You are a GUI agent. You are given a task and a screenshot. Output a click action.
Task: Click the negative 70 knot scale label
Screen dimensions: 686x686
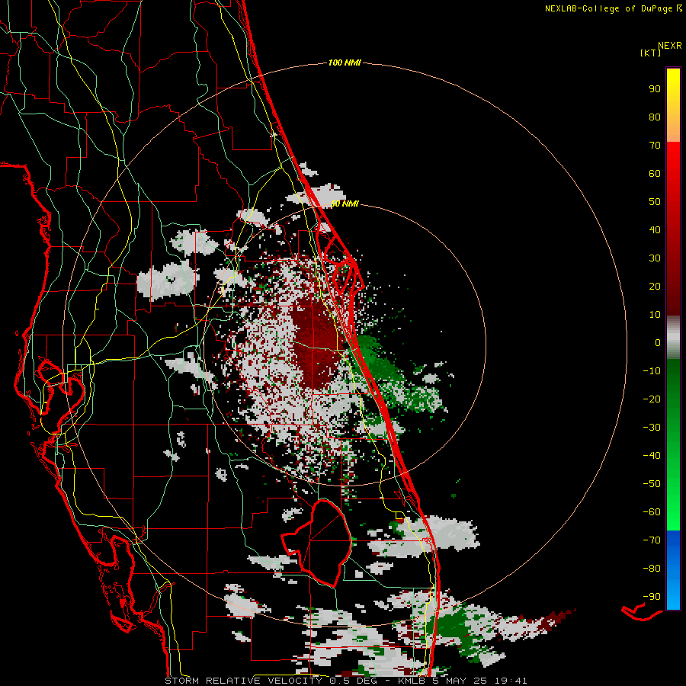(x=652, y=540)
